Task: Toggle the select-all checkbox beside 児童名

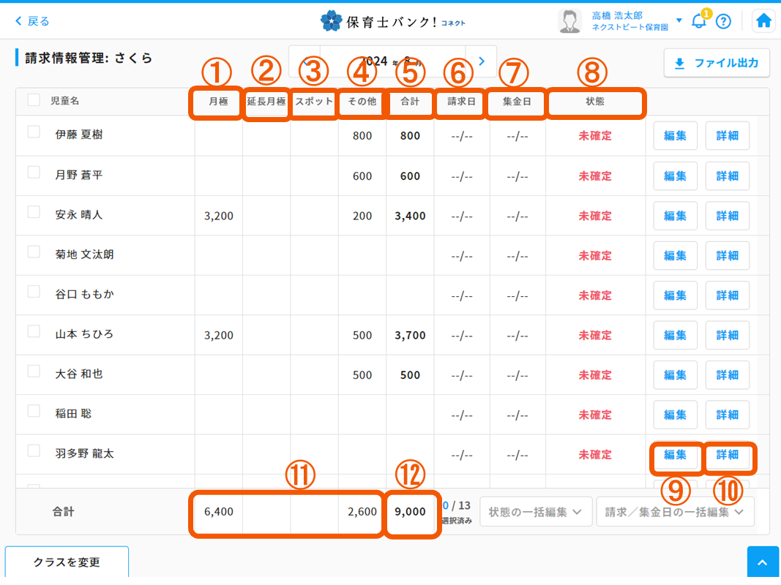Action: [34, 101]
